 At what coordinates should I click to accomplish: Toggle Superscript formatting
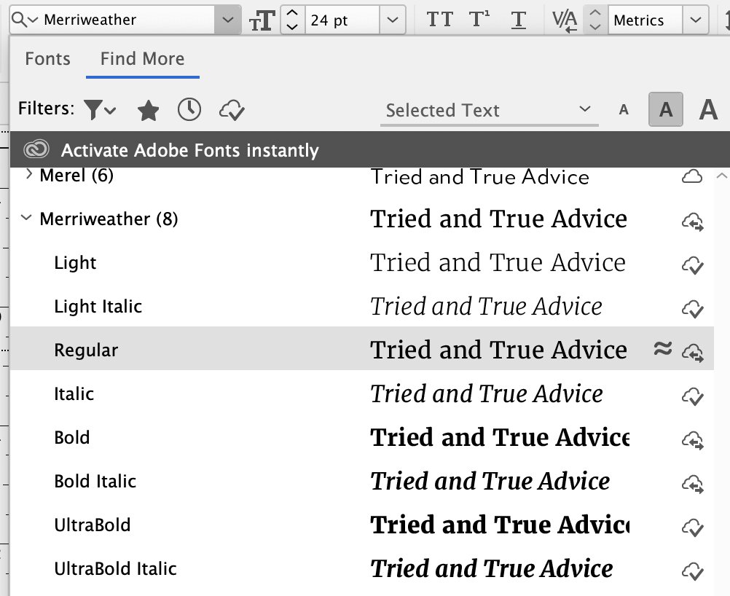click(479, 20)
